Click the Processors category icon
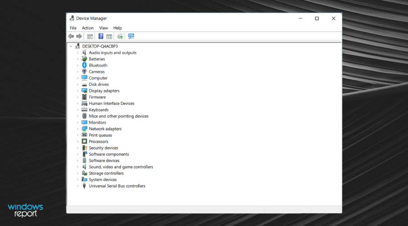The height and width of the screenshot is (226, 408). [84, 141]
